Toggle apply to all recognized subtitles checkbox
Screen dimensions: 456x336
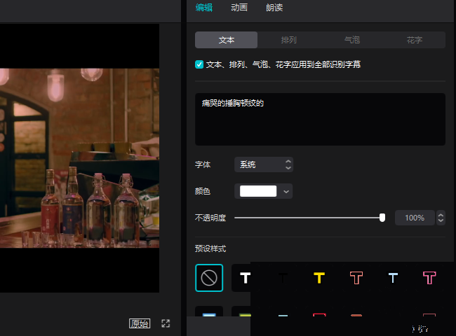click(x=199, y=64)
